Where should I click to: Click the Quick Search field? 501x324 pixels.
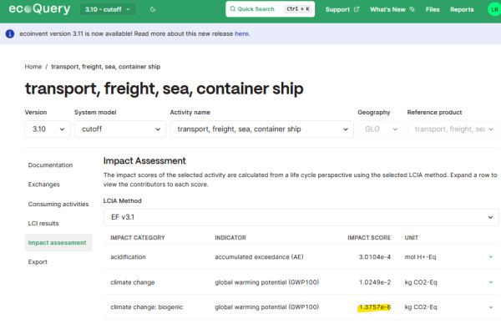pos(270,9)
